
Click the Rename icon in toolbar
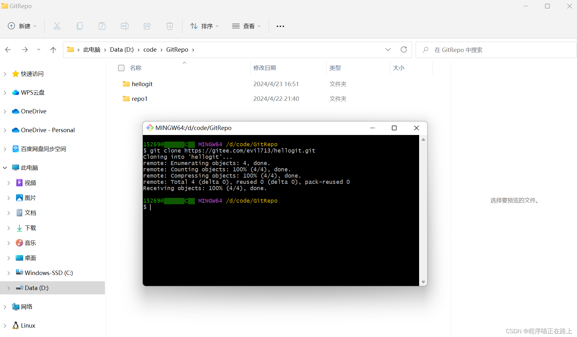tap(125, 26)
